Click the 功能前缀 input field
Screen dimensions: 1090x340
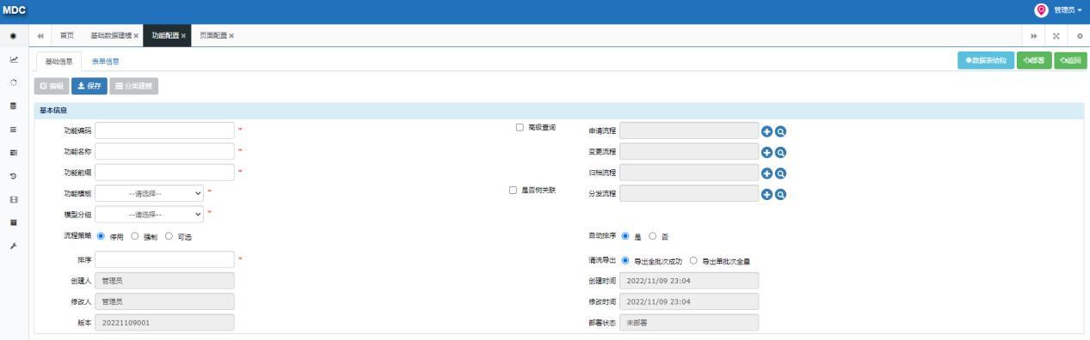tap(164, 173)
